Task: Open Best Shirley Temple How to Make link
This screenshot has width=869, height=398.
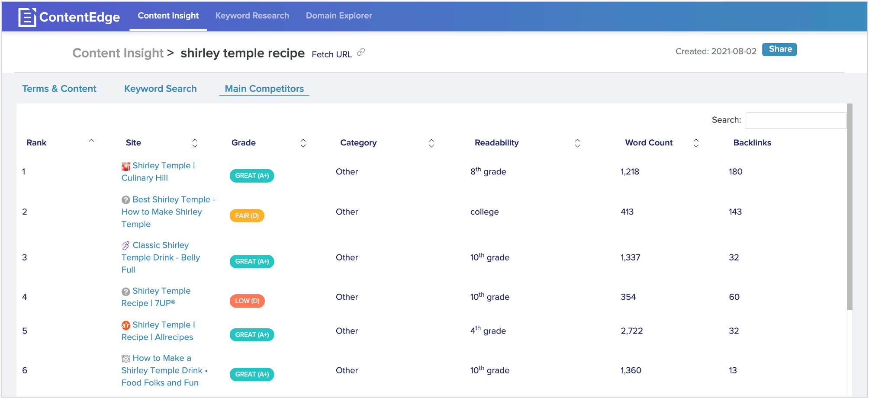Action: click(168, 212)
